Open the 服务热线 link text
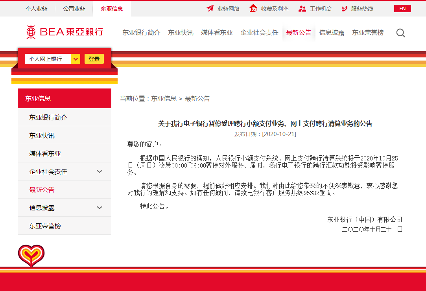Image resolution: width=426 pixels, height=291 pixels. point(362,9)
